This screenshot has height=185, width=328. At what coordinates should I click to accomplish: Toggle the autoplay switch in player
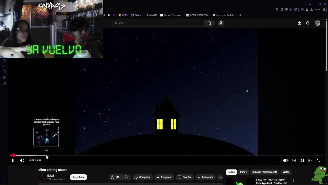tap(286, 161)
